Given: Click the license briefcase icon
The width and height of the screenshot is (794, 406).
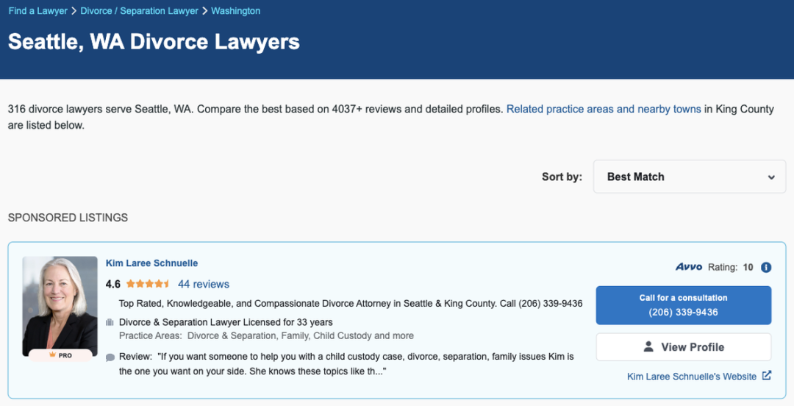Looking at the screenshot, I should tap(110, 322).
